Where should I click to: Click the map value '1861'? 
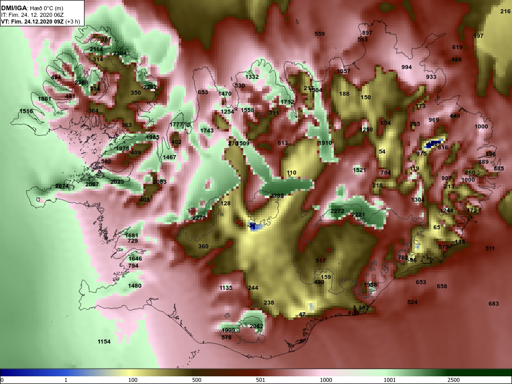[x=45, y=99]
